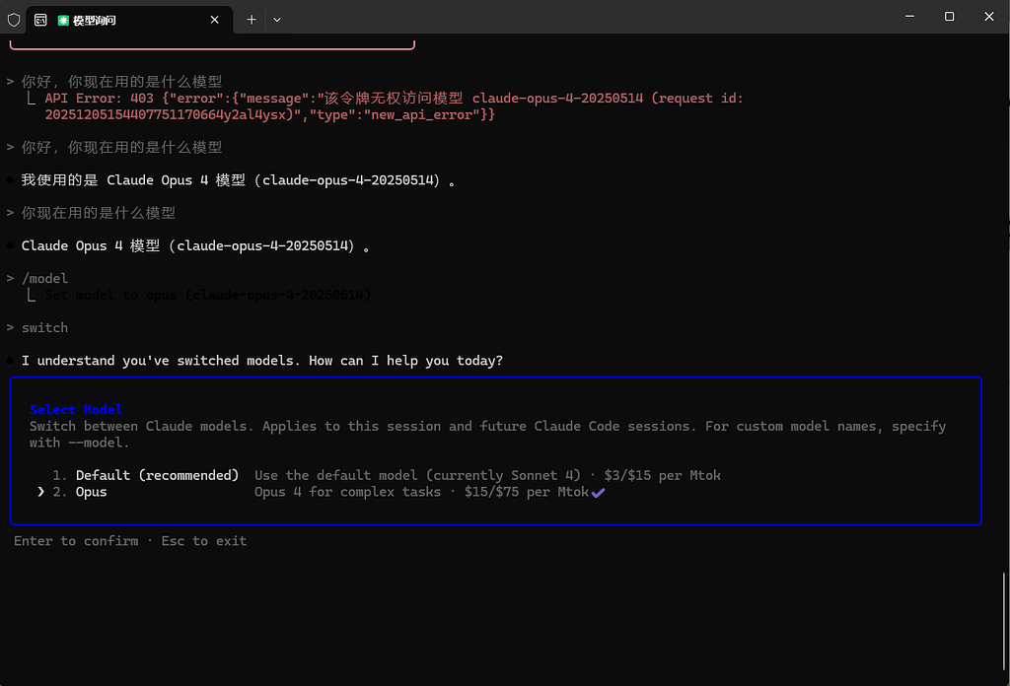This screenshot has width=1010, height=686.
Task: Click the arrow cursor beside option 2
Action: tap(41, 492)
